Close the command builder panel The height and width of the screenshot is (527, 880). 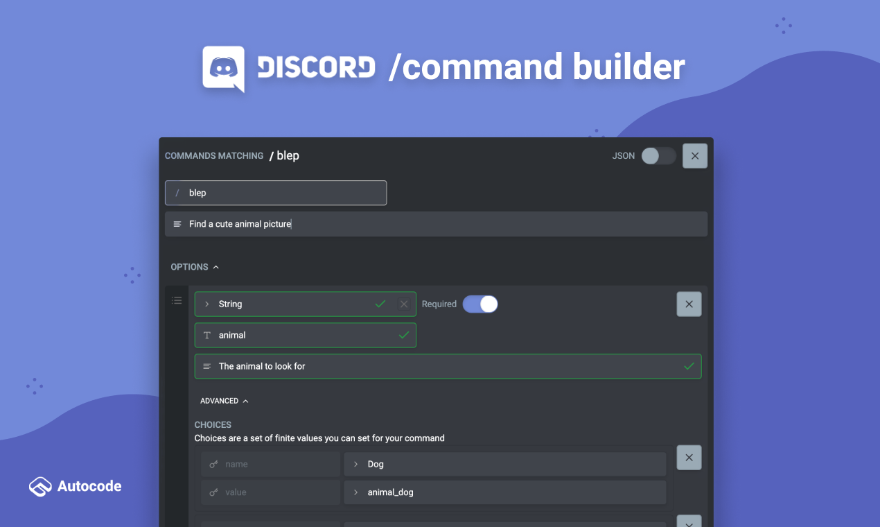tap(695, 156)
